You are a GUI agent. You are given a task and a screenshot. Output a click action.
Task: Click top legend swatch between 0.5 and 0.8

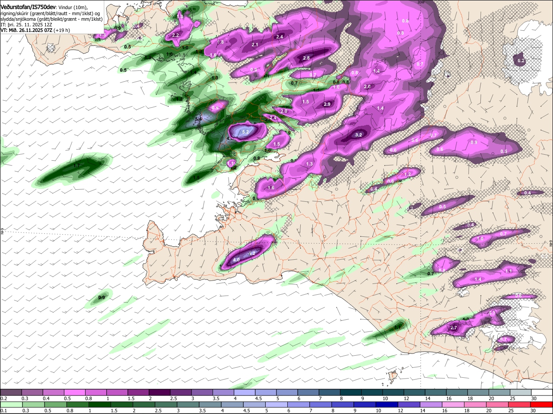point(75,392)
